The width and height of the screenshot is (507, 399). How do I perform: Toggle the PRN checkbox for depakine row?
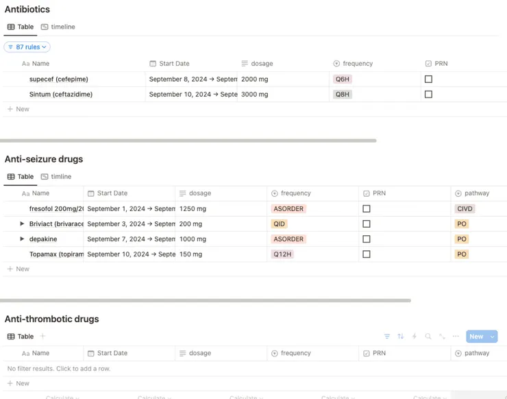coord(367,239)
